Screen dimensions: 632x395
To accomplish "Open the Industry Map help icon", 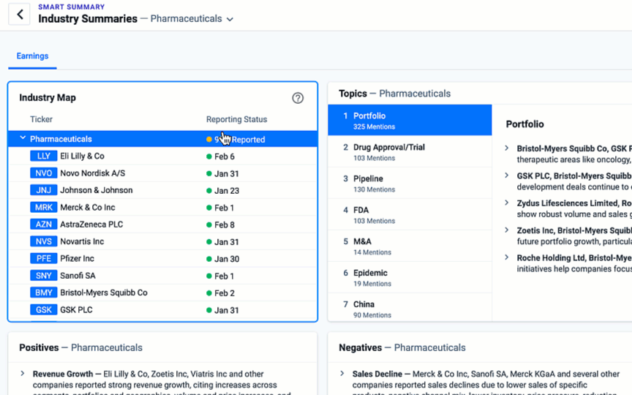I will pos(298,98).
